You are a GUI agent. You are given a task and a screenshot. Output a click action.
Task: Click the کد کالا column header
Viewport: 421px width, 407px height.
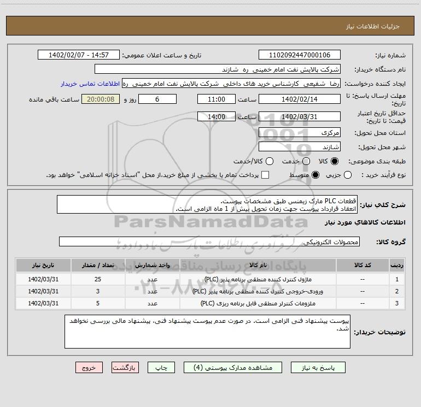click(x=362, y=265)
